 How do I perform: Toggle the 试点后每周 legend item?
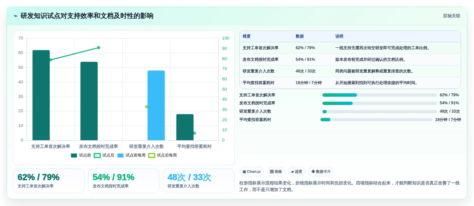163,155
